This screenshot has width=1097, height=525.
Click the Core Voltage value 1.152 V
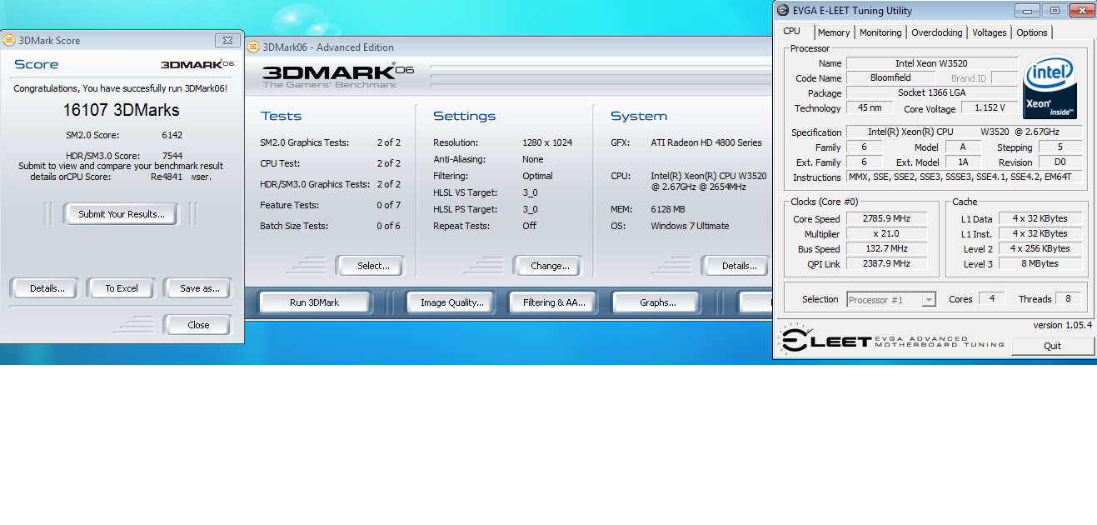(x=990, y=108)
